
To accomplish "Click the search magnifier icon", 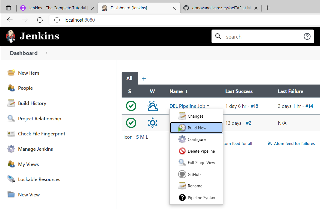I will pos(218,36).
